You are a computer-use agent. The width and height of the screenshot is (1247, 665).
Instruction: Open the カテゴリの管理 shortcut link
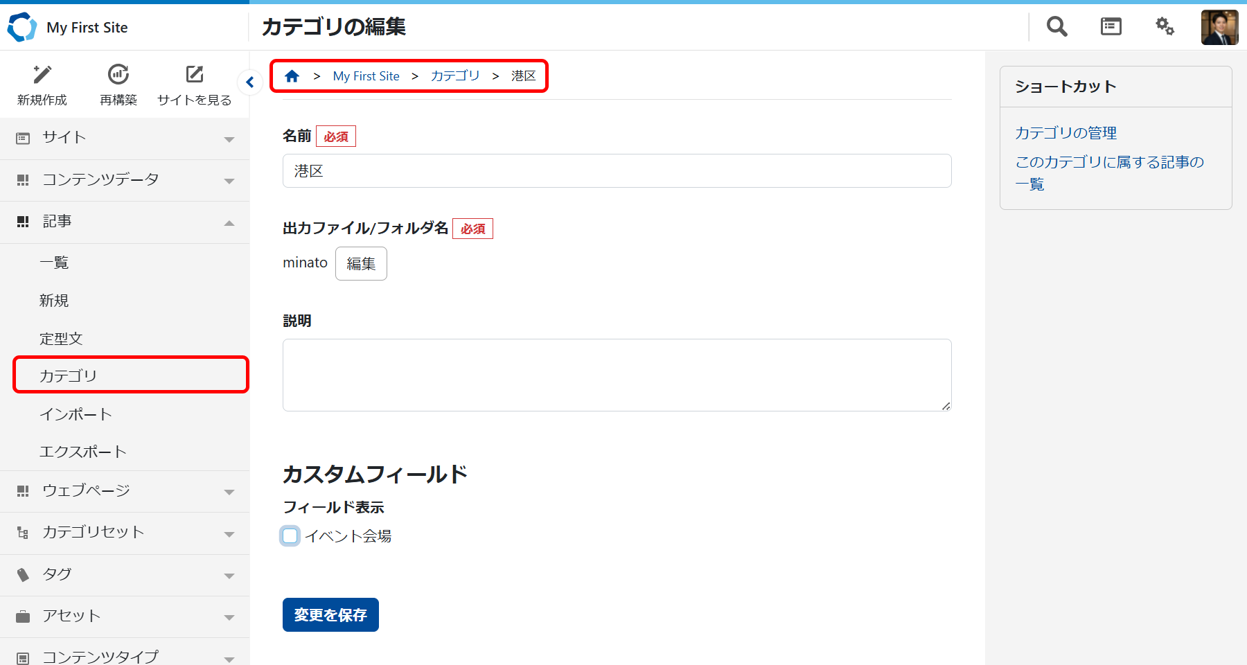[1065, 133]
